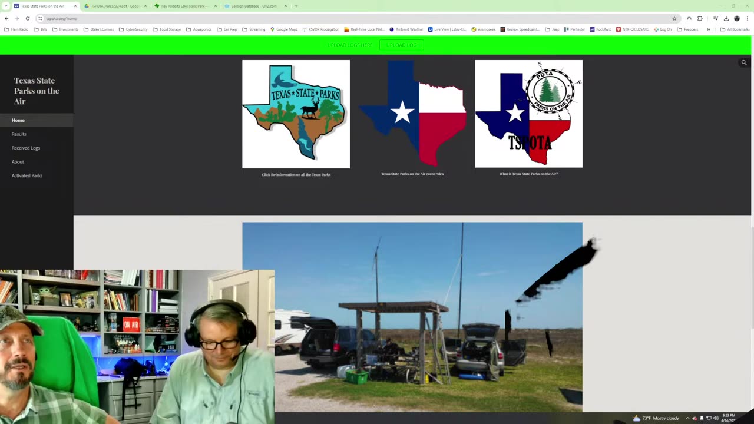
Task: Expand the Aquaponics bookmarks folder
Action: tap(199, 29)
